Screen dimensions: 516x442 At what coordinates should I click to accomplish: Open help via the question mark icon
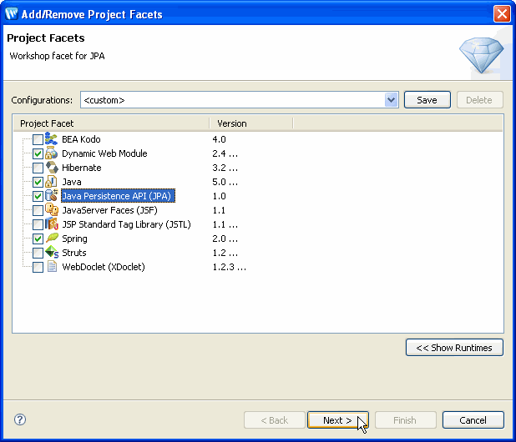pos(20,419)
